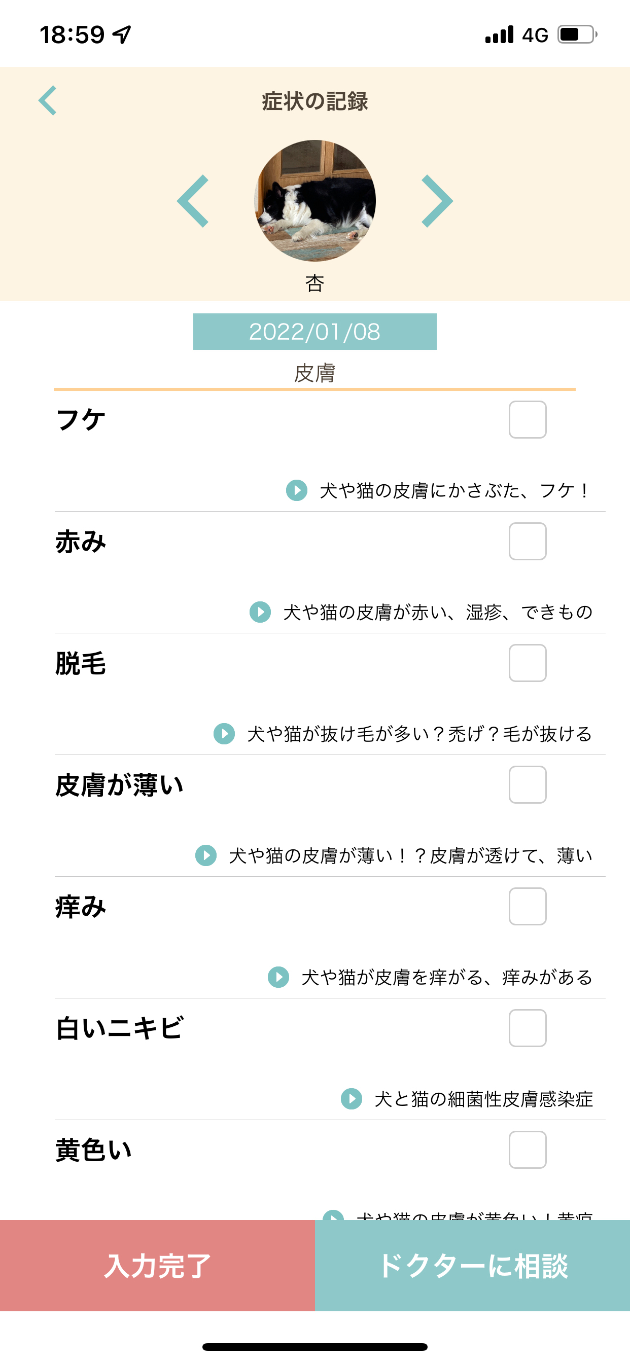
Task: Tap the play icon beside 赤み article link
Action: pyautogui.click(x=260, y=612)
